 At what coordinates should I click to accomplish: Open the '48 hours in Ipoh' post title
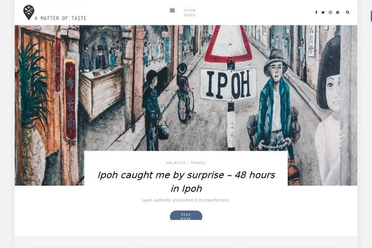pos(186,182)
